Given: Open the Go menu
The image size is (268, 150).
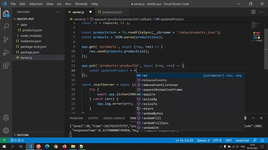Looking at the screenshot, I should [59, 4].
